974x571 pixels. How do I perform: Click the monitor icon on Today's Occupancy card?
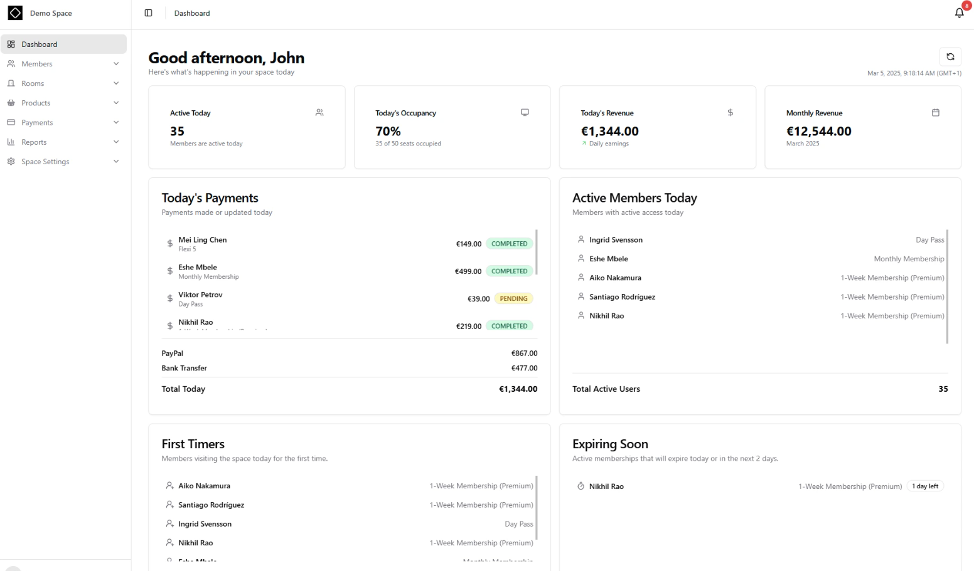pyautogui.click(x=525, y=112)
